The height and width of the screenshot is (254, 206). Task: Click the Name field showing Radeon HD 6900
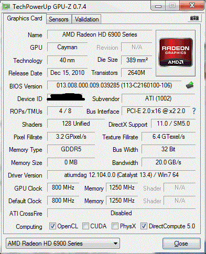(100, 35)
